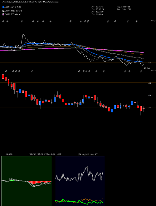Image resolution: width=156 pixels, height=206 pixels.
Task: Click the 'MACD:' panel title
Action: coord(9,154)
